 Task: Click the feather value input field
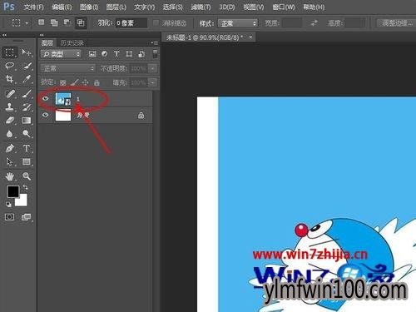pos(131,23)
